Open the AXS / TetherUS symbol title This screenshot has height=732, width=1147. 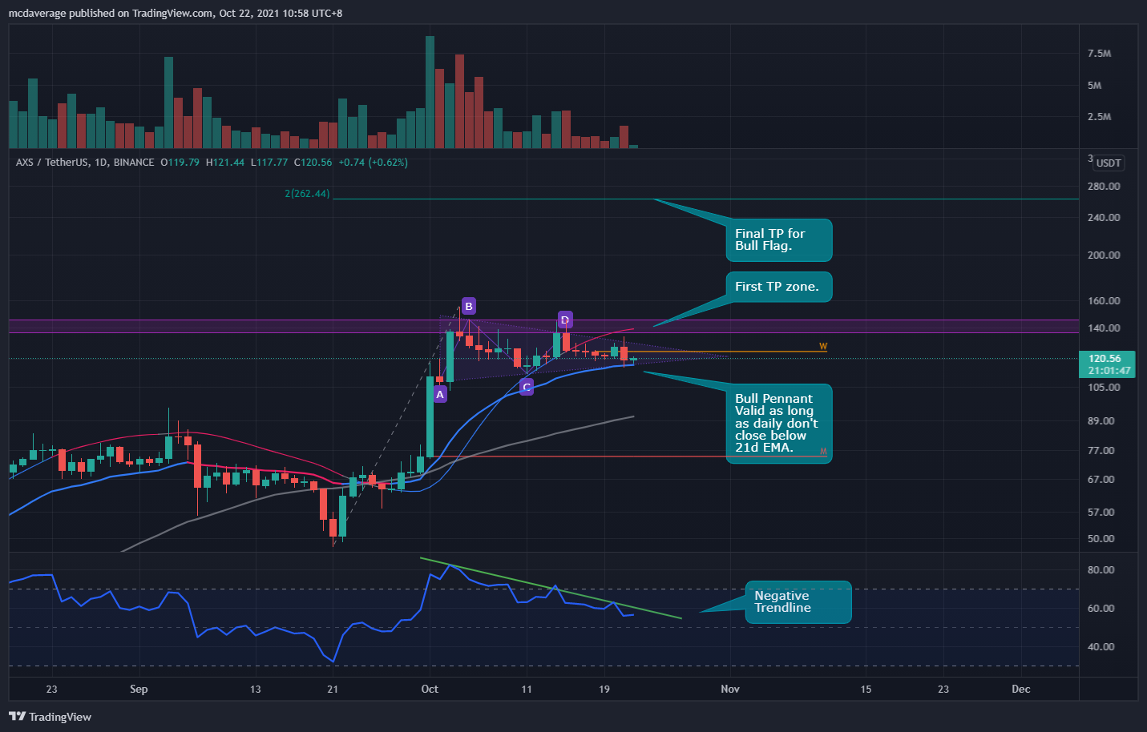coord(85,162)
